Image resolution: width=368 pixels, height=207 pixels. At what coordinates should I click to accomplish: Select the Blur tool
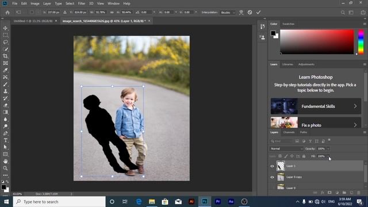coord(5,119)
